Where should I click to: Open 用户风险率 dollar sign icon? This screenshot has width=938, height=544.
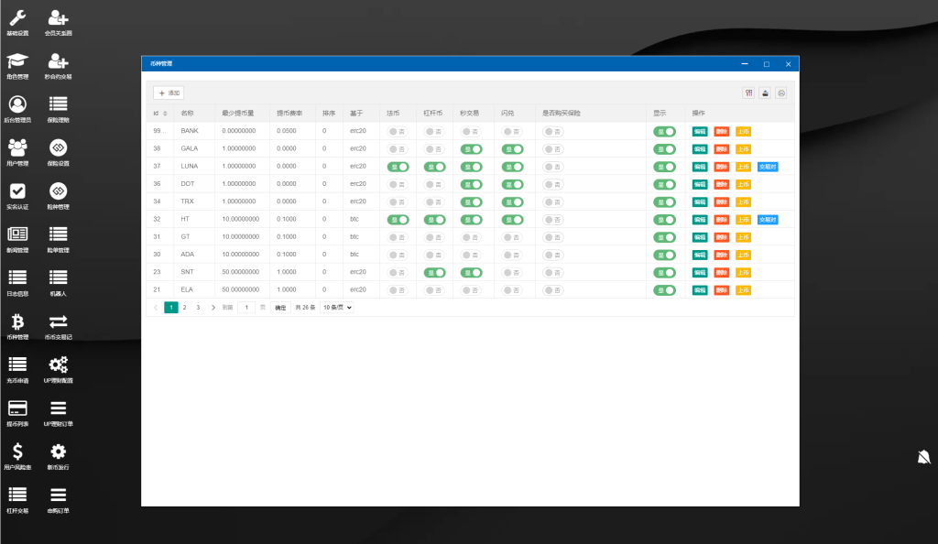(17, 452)
